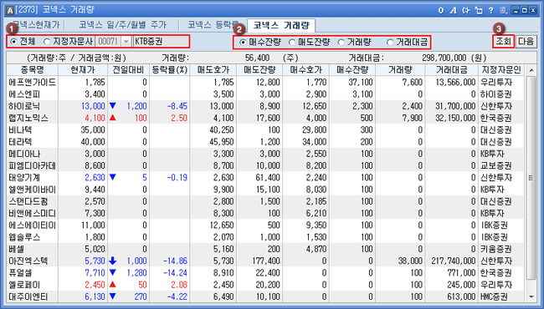Select the 지정자문사 radio button
544x309 pixels.
click(x=47, y=42)
